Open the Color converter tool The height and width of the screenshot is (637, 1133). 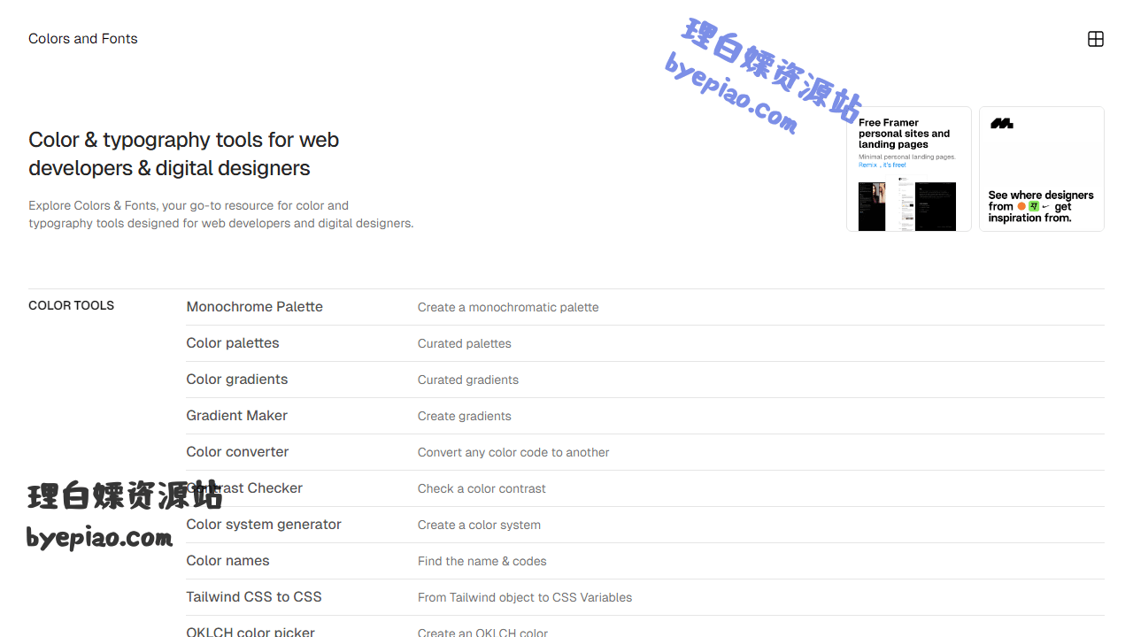[237, 452]
